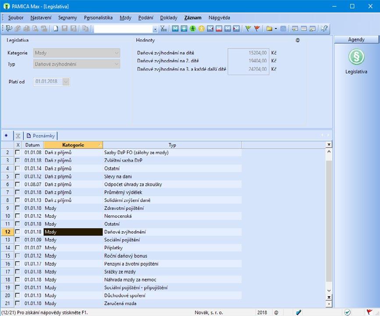Tick checkbox for Slevy na dani row
The height and width of the screenshot is (316, 380).
click(x=18, y=176)
